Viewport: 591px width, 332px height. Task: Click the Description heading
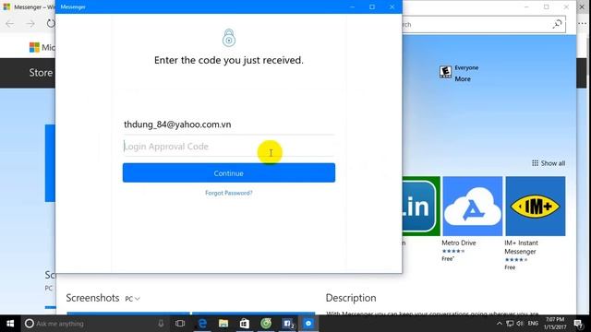(351, 298)
